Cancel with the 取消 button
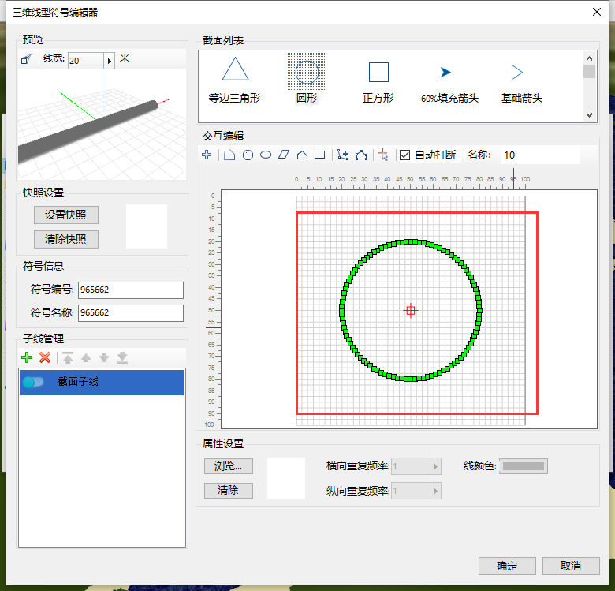This screenshot has height=591, width=615. (x=571, y=566)
